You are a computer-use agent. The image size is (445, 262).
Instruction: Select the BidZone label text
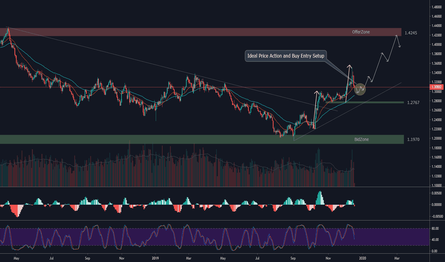(360, 139)
